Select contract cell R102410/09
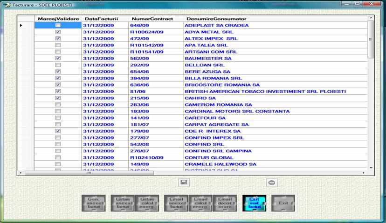This screenshot has width=386, height=223. click(x=156, y=158)
